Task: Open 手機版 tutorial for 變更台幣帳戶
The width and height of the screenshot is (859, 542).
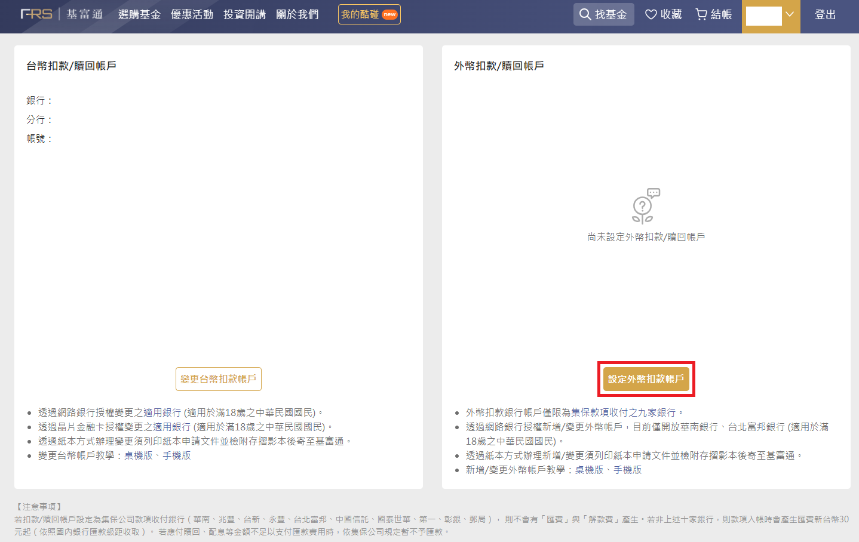Action: tap(177, 455)
